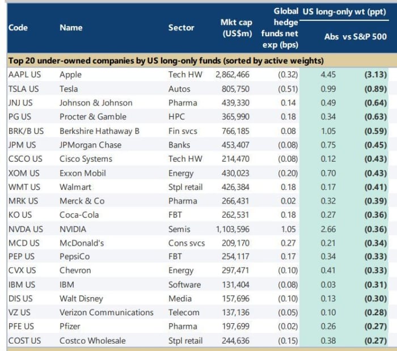Screen dimensions: 397x351
Task: Click the Mkt cap (US$m) header
Action: tap(237, 28)
